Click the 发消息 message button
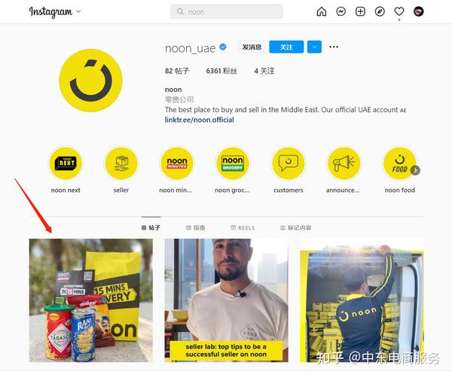 pos(252,47)
